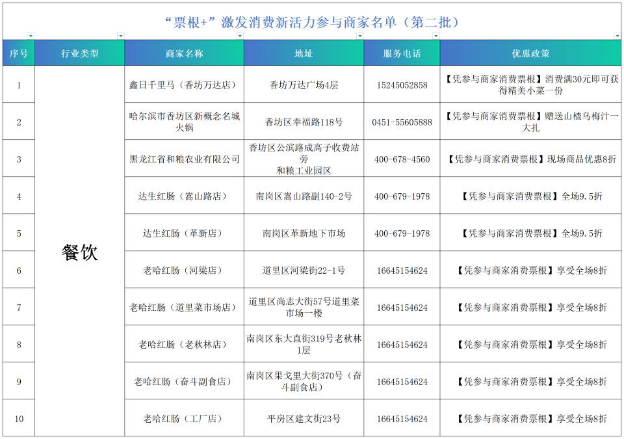624x439 pixels.
Task: Select the policy 消费满30元即可获得精美小菜一份
Action: 530,85
